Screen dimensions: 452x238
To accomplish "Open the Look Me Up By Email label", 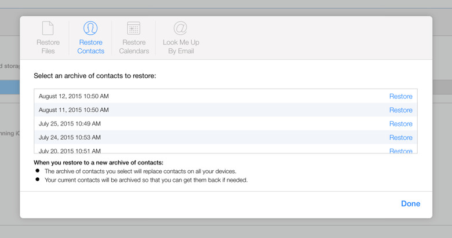I will 180,46.
